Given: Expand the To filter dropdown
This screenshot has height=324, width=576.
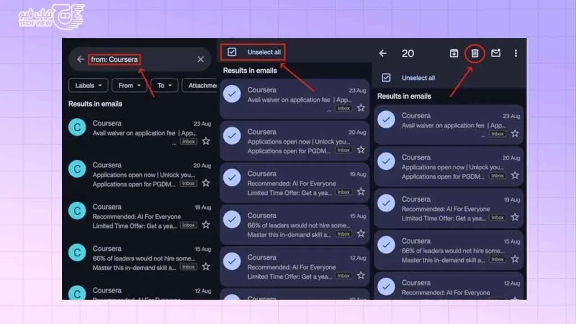Looking at the screenshot, I should coord(164,85).
